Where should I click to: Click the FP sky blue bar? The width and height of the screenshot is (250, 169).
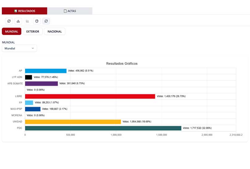(x=29, y=103)
